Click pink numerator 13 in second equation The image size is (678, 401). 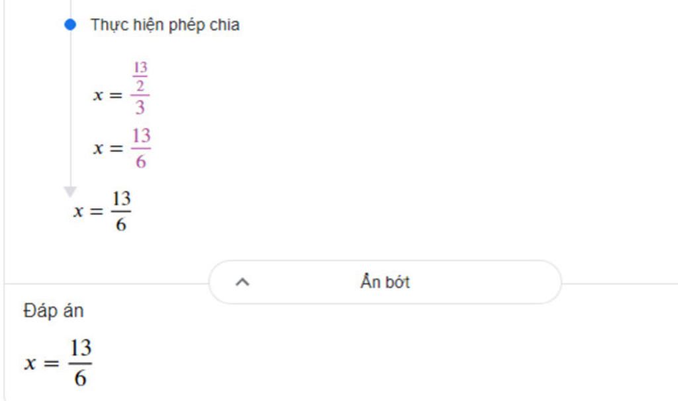point(140,136)
